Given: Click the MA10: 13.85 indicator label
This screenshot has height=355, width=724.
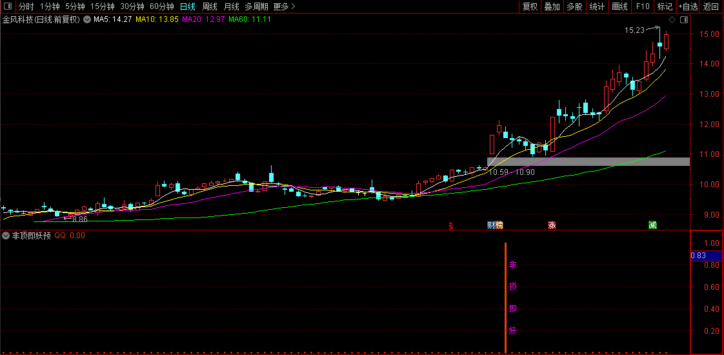Looking at the screenshot, I should [x=157, y=20].
